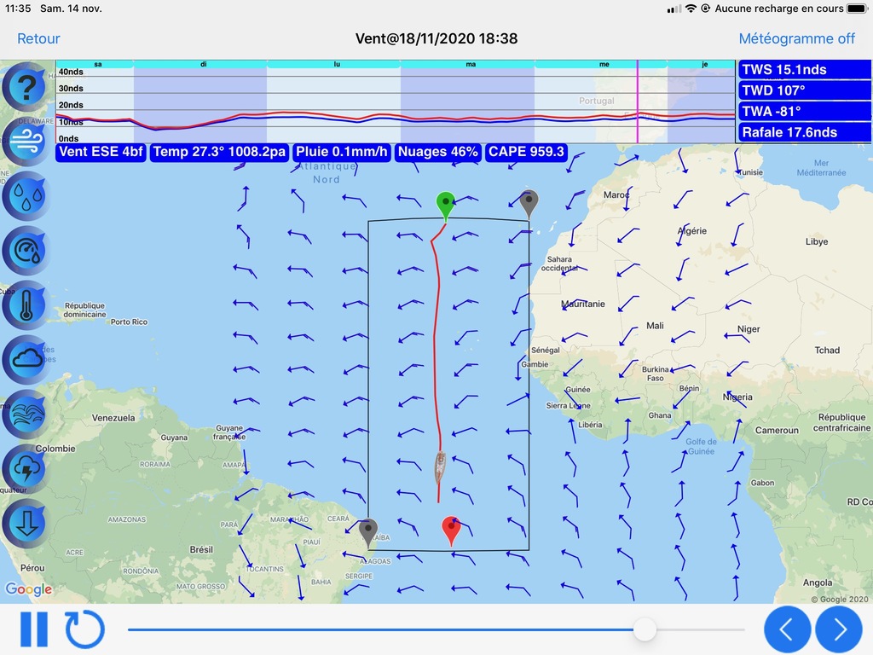Tap the Rafale 17.6nds readout
This screenshot has height=655, width=873.
tap(804, 132)
